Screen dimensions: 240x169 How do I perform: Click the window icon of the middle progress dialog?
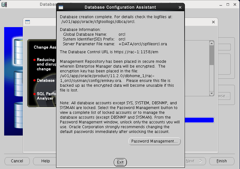coord(28,22)
